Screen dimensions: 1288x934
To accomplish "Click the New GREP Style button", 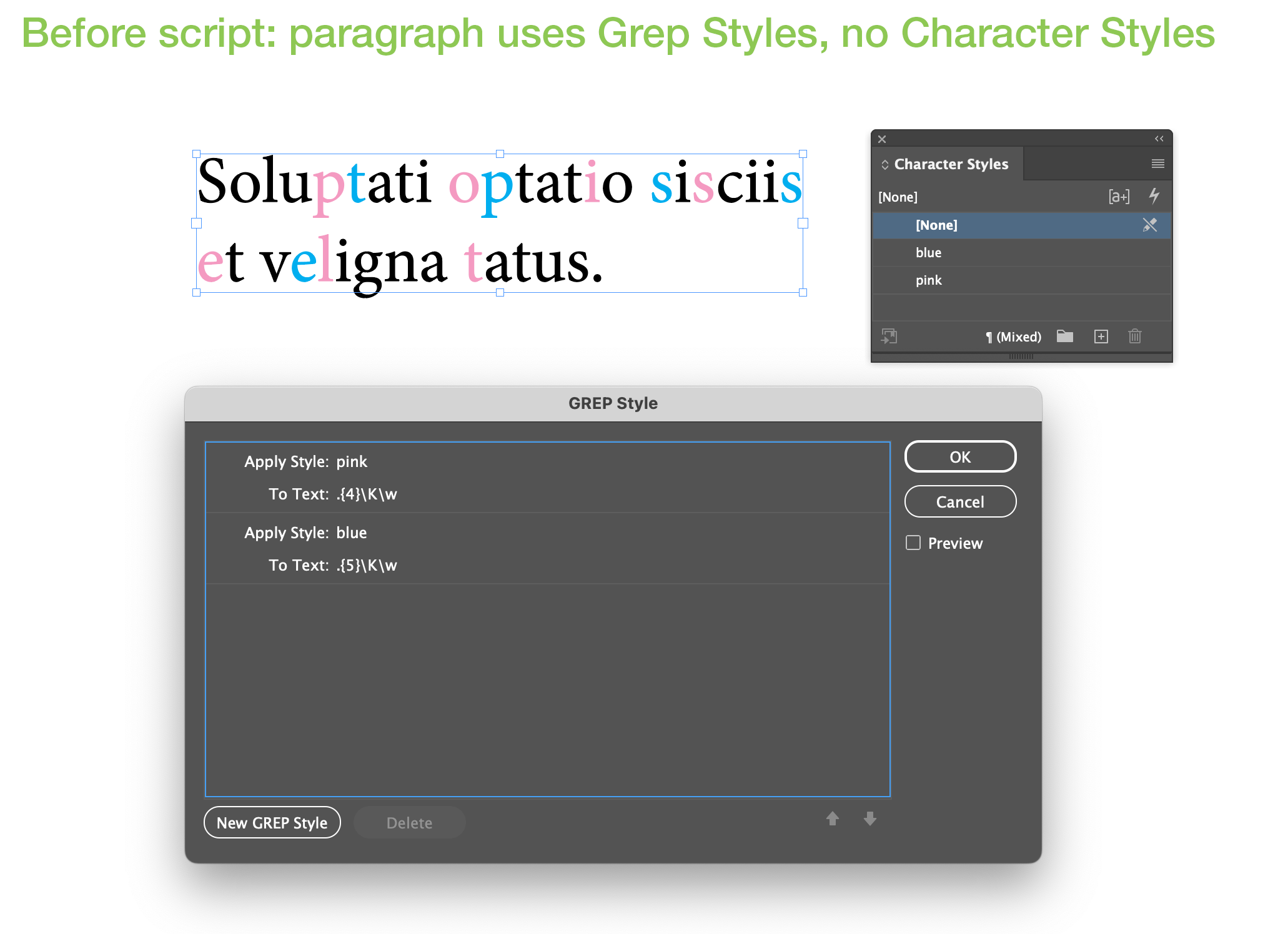I will click(272, 823).
